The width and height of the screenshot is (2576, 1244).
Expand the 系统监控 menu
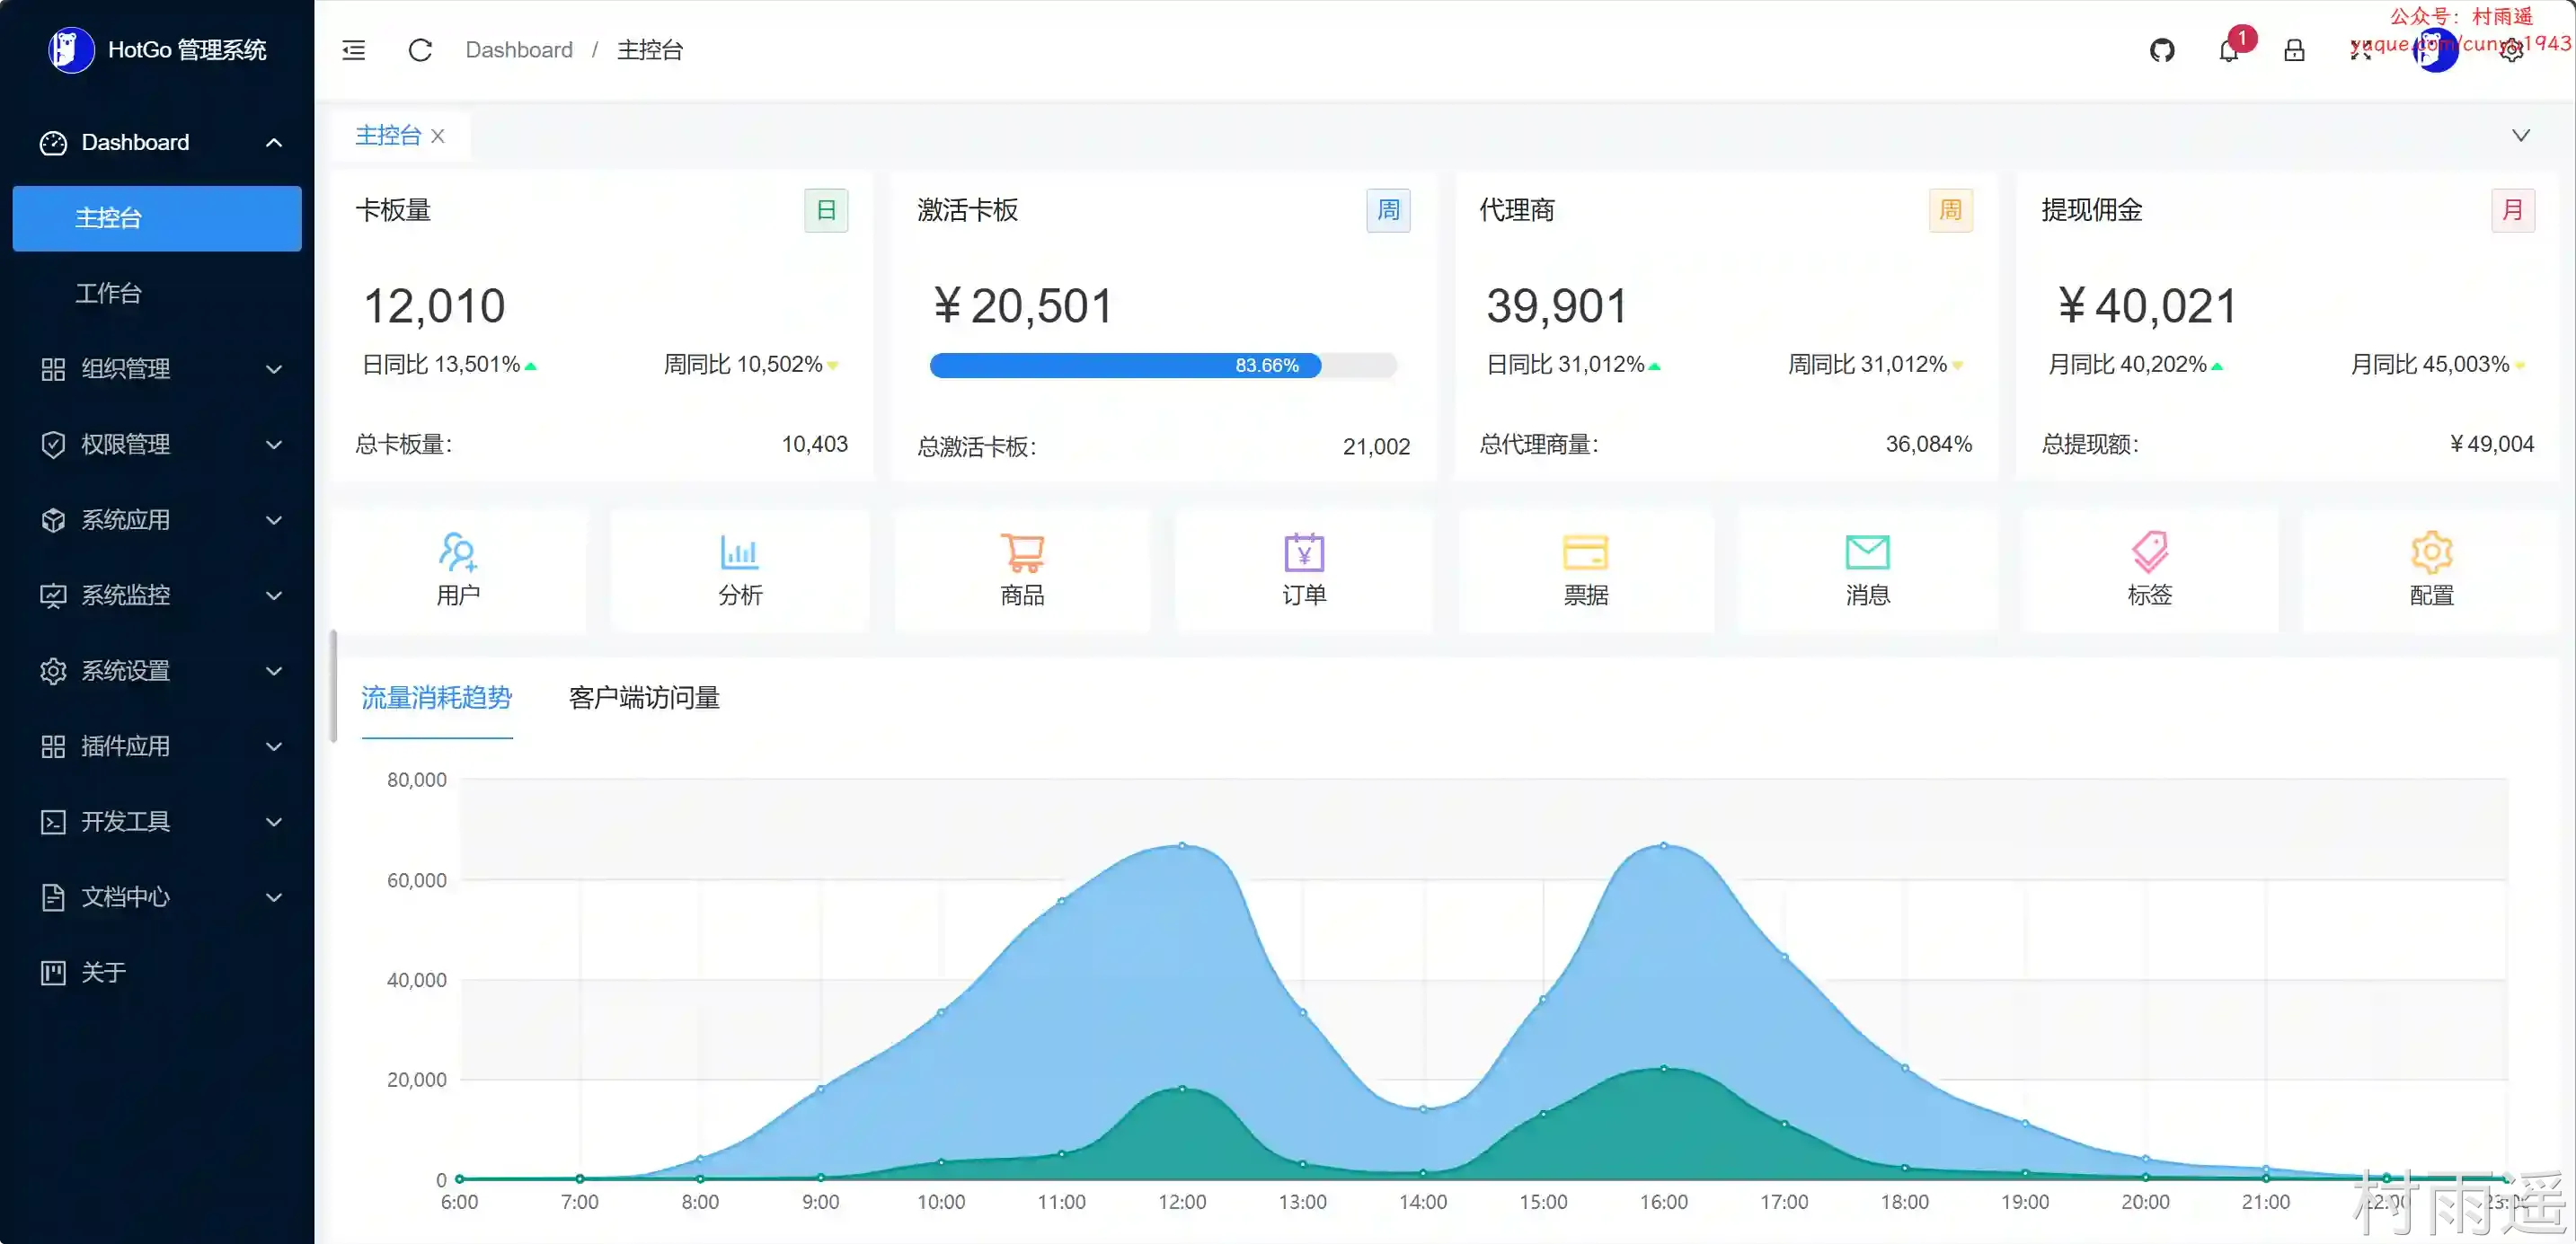[158, 596]
